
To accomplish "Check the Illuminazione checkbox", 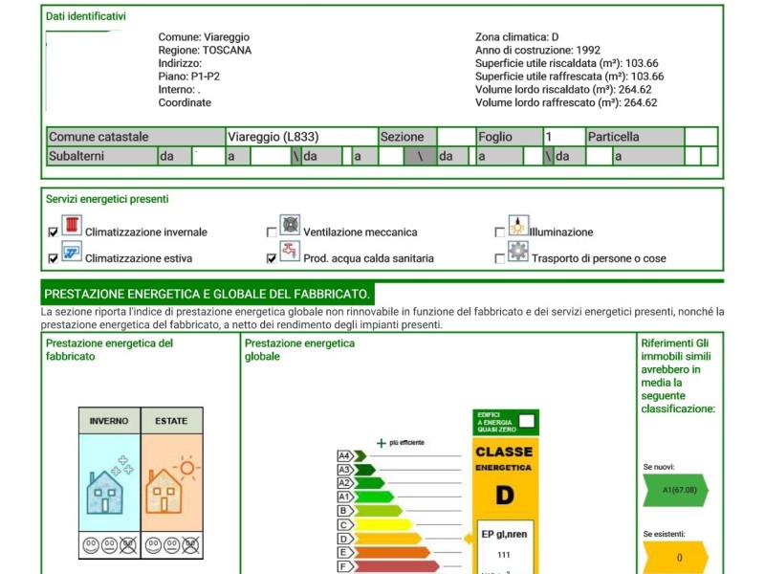I will pos(499,232).
